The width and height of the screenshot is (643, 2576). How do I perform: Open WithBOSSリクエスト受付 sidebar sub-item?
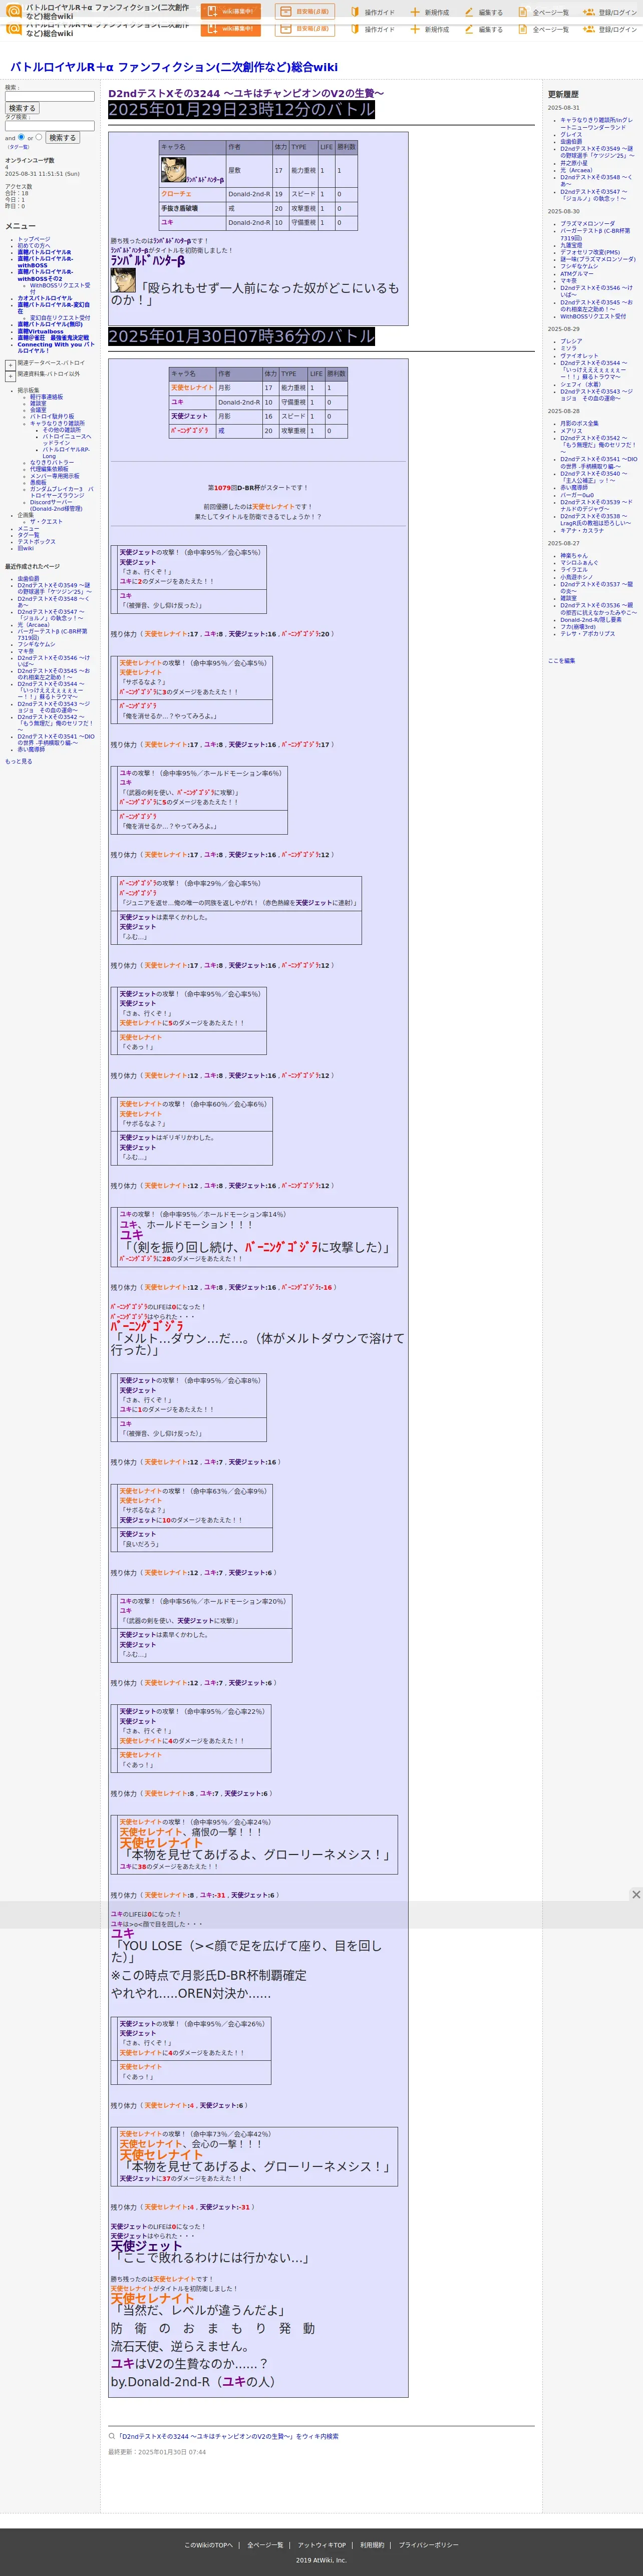click(59, 288)
